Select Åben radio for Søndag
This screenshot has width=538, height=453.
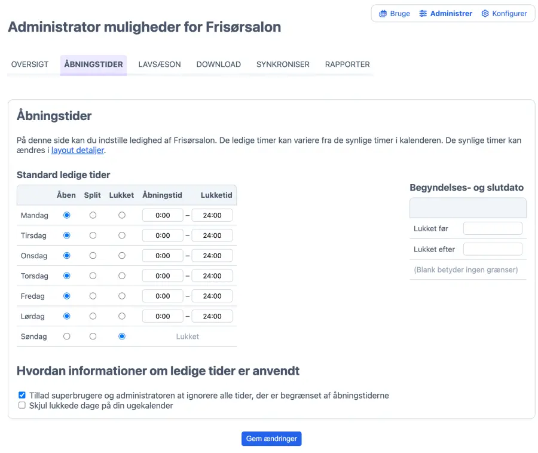point(66,336)
